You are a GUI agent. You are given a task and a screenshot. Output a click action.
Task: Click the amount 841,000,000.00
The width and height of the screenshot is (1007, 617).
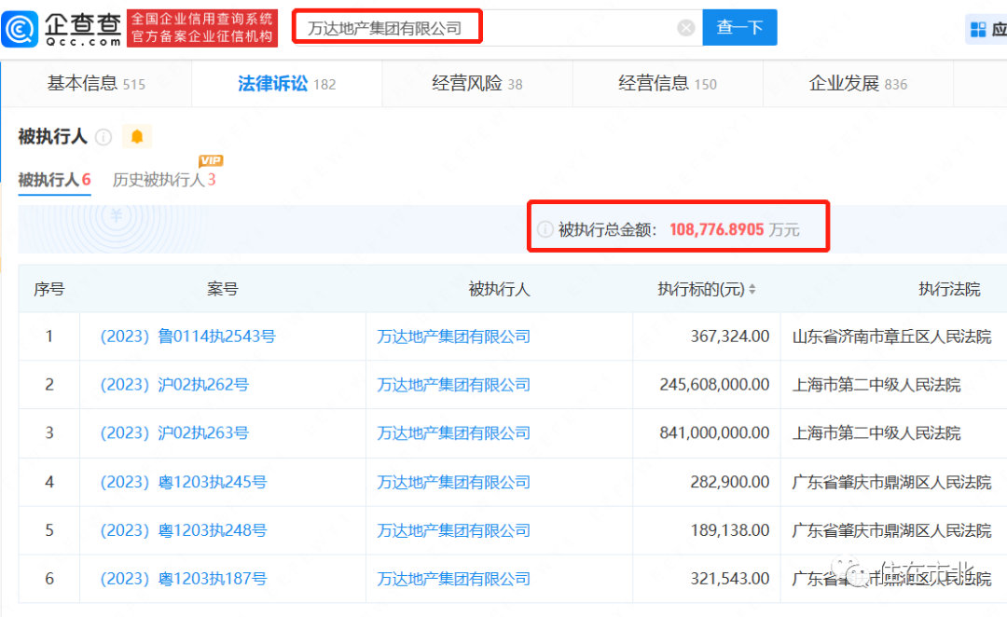pyautogui.click(x=714, y=432)
